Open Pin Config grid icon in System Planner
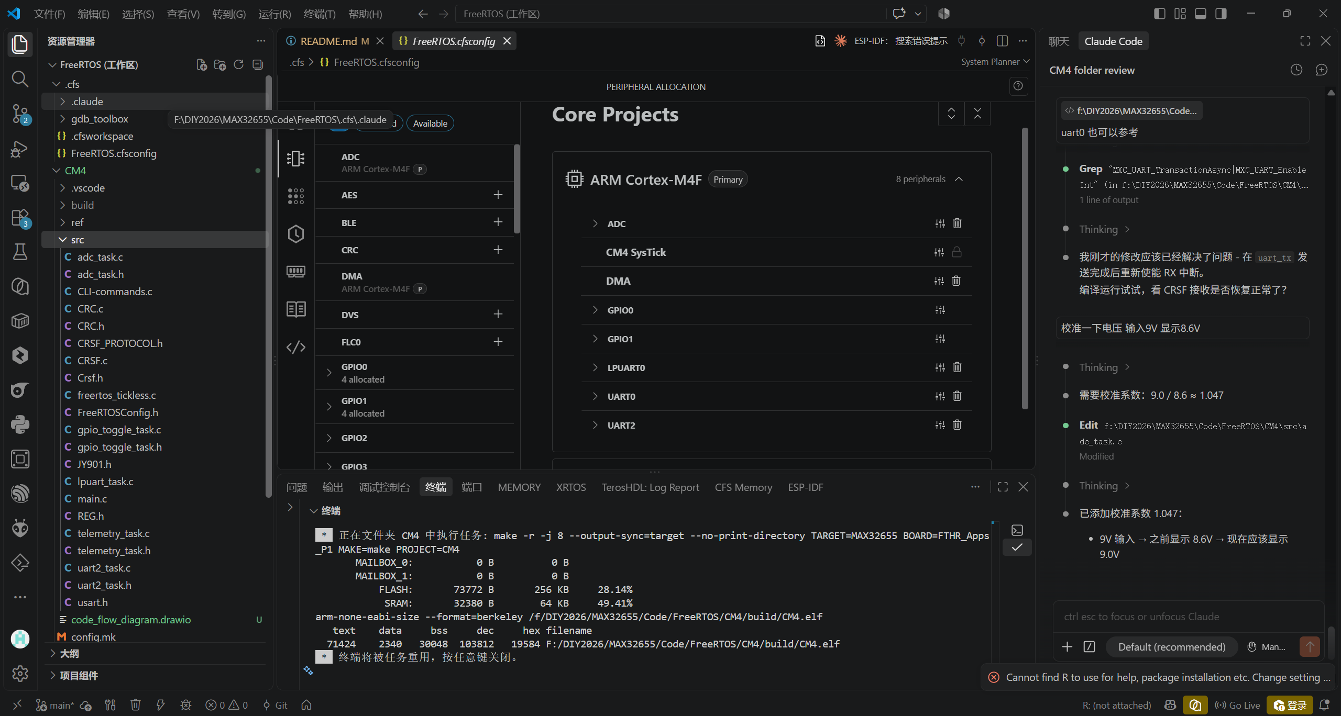 tap(296, 196)
